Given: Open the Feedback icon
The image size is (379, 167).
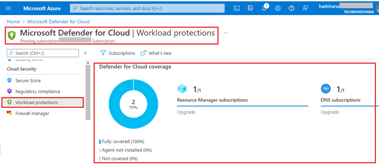Looking at the screenshot, I should tap(305, 8).
